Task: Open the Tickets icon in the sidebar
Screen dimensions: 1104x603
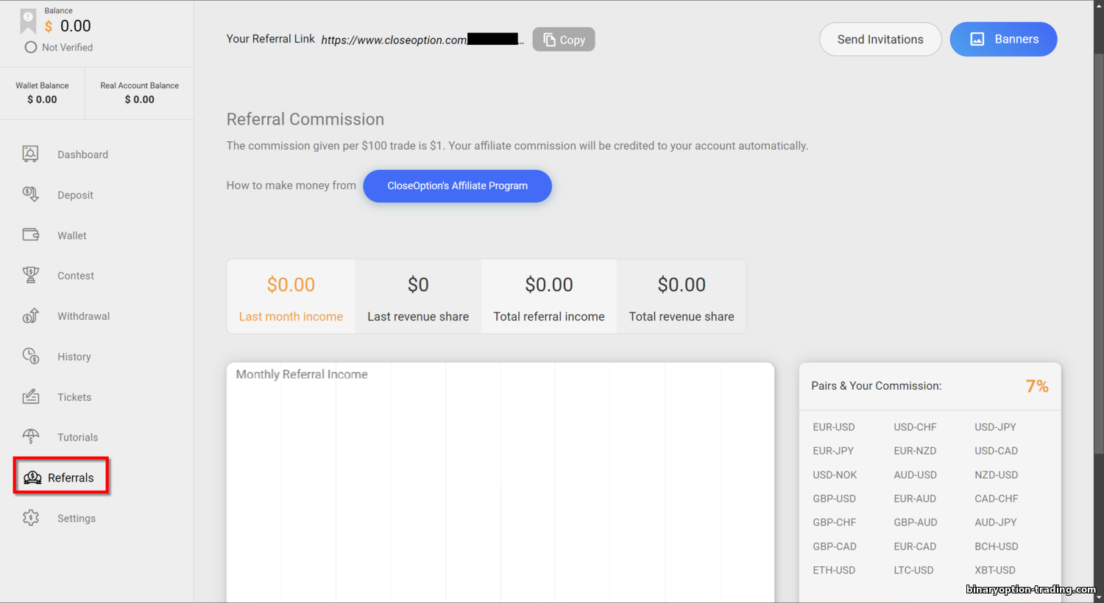Action: [x=30, y=396]
